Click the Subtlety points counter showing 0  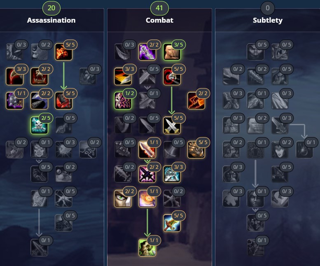tap(268, 8)
